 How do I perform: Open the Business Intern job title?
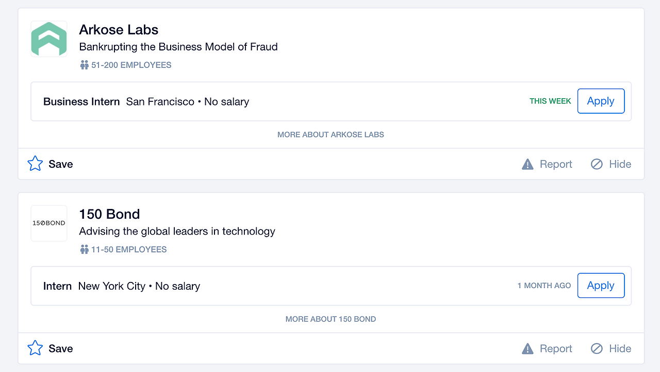(x=81, y=101)
